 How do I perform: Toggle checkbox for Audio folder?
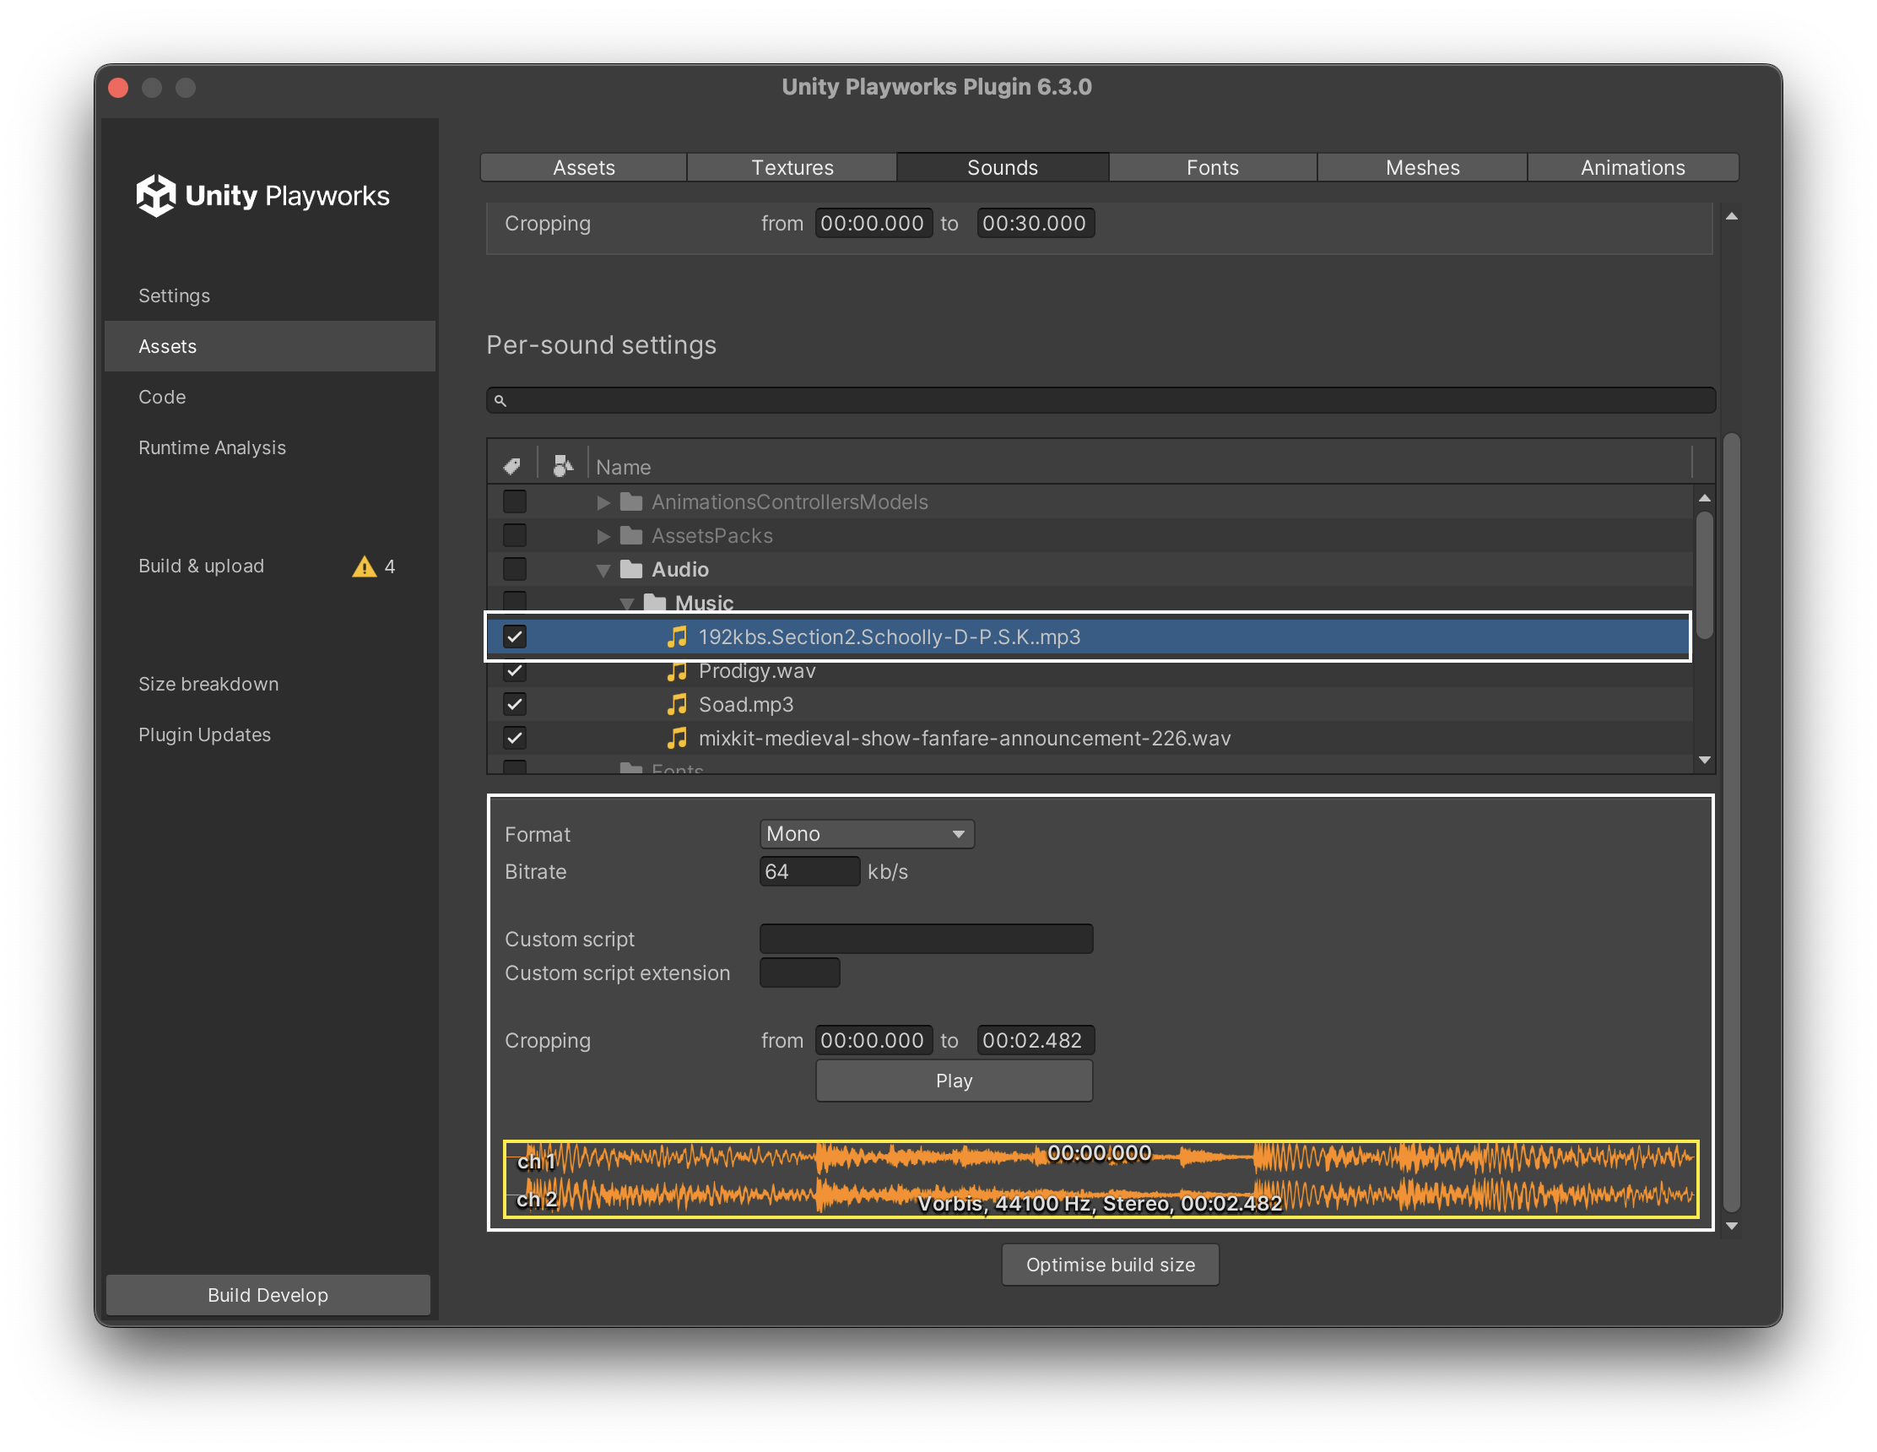click(x=515, y=569)
